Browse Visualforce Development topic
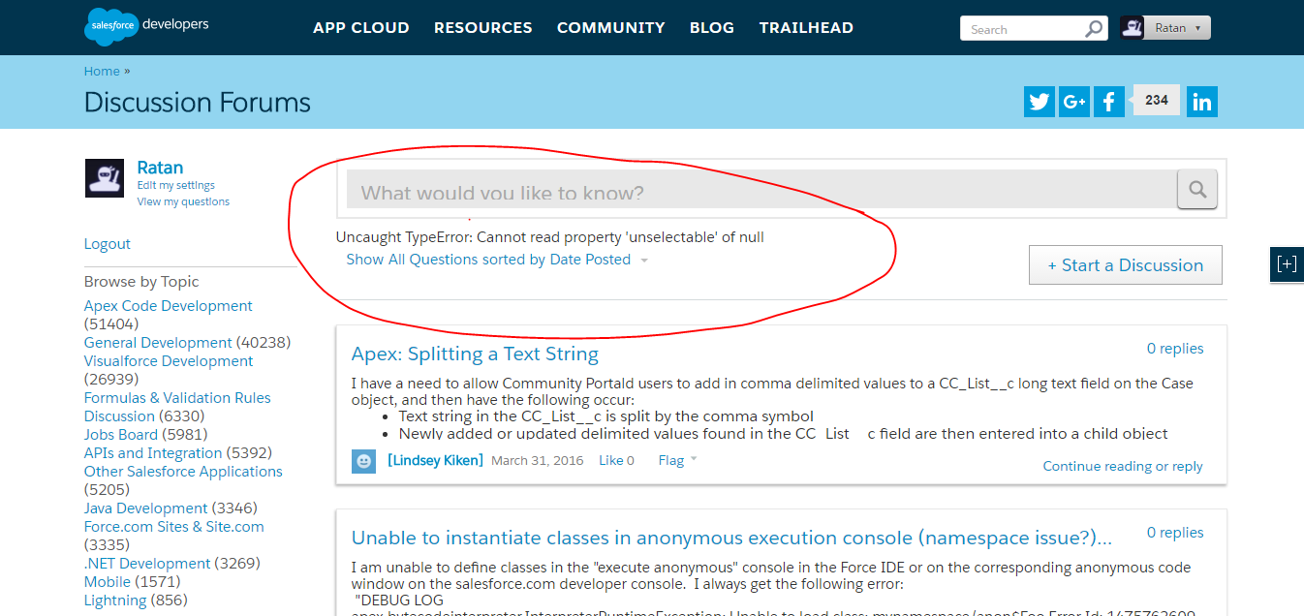 click(169, 361)
